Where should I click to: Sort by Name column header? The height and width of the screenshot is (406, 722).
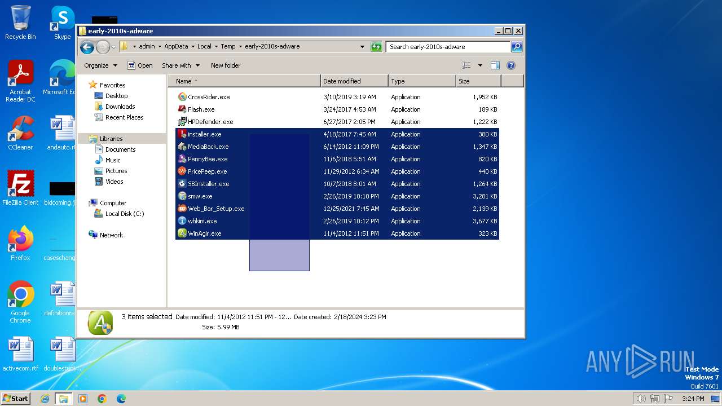[x=244, y=81]
